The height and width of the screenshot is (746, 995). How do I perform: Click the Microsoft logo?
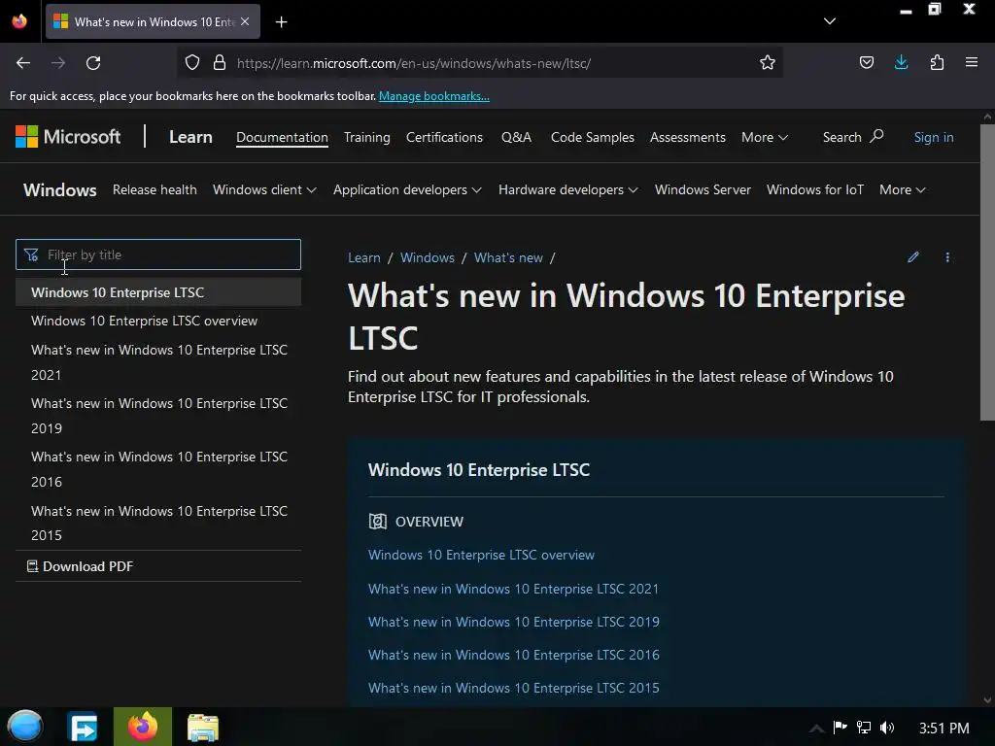[x=68, y=136]
